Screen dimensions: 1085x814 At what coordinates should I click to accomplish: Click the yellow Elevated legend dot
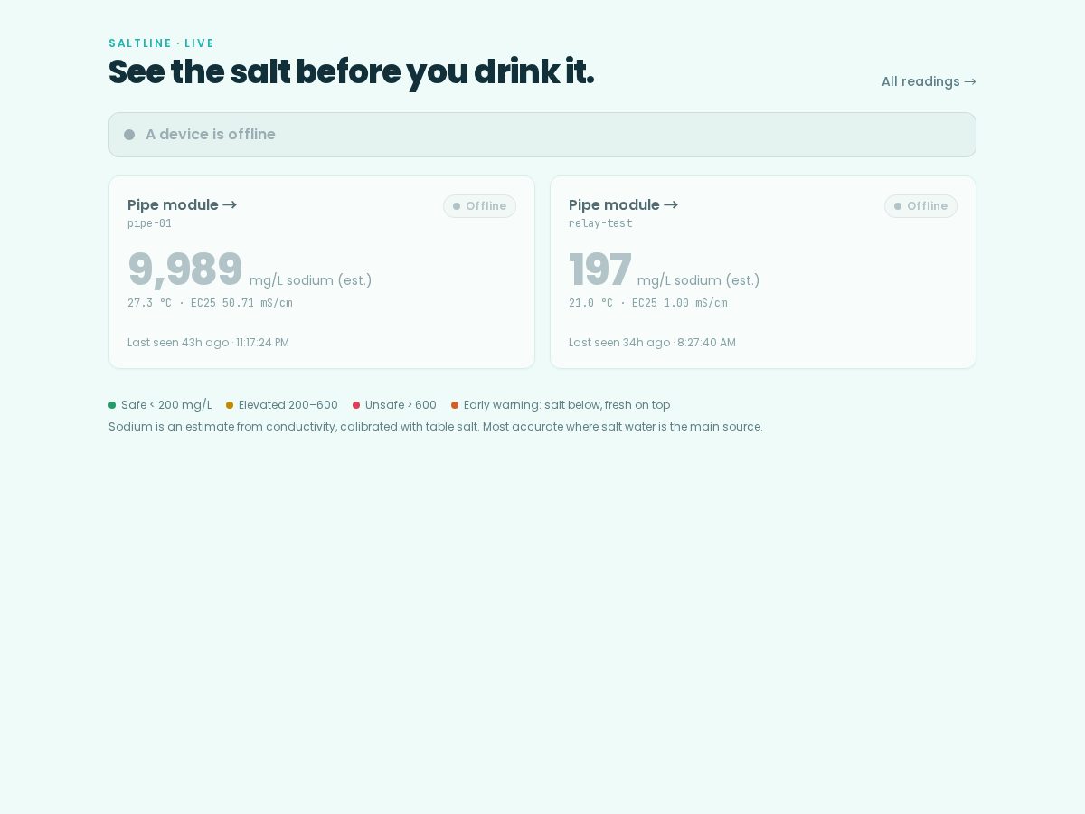point(230,405)
